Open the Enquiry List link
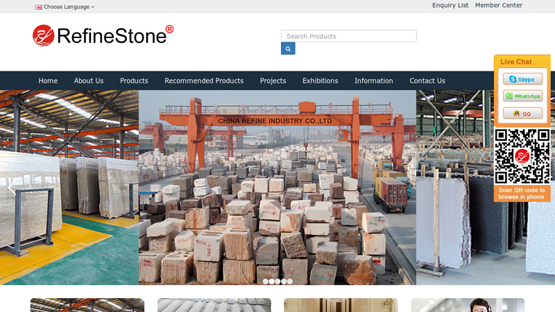Screen dimensions: 555x312 450,6
